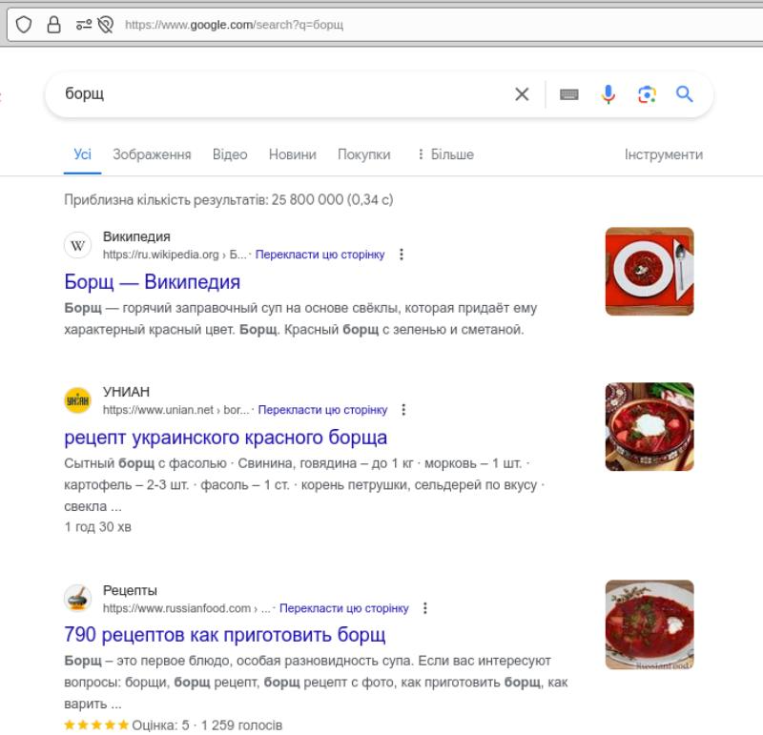Run the search with the magnifier icon

685,94
